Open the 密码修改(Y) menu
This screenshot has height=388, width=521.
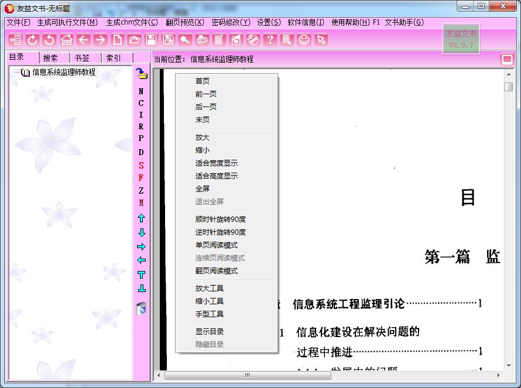point(231,22)
